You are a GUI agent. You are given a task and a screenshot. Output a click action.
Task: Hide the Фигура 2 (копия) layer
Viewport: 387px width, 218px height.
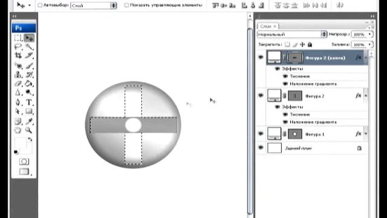[261, 58]
